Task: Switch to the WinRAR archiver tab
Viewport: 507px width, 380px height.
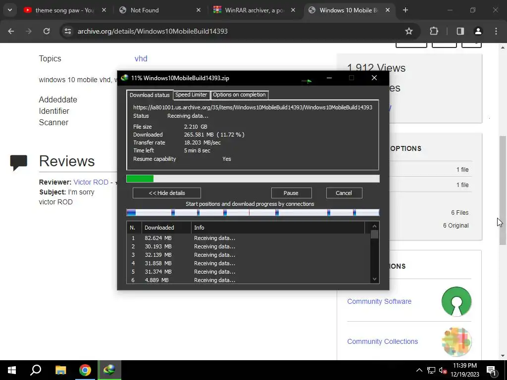Action: coord(254,10)
